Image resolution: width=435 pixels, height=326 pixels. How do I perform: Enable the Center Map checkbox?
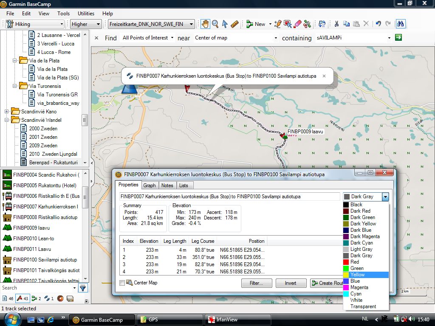click(x=122, y=283)
